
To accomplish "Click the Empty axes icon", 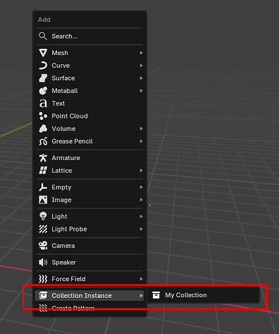I will (43, 187).
